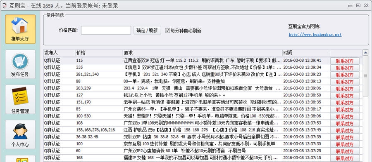The height and width of the screenshot is (162, 372).
Task: Select the timestamp 2016-03-08 13:37:15
Action: click(302, 158)
